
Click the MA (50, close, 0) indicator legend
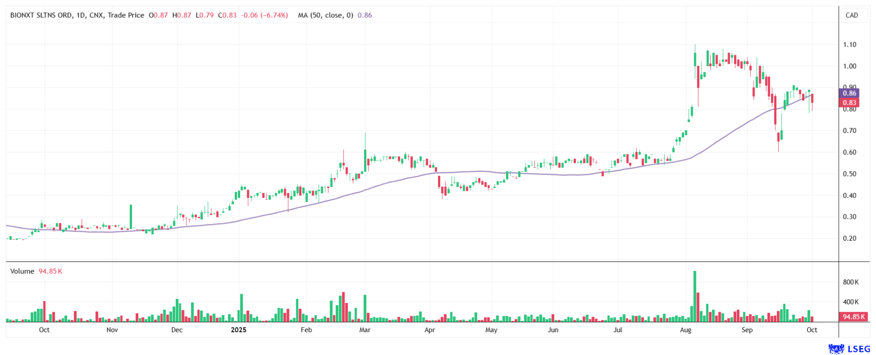pos(325,15)
